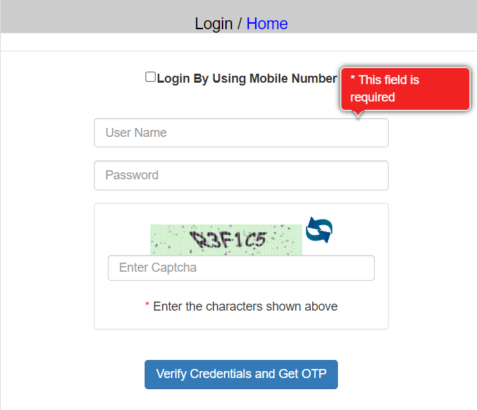Focus the User Name field
The height and width of the screenshot is (410, 477).
[x=241, y=133]
